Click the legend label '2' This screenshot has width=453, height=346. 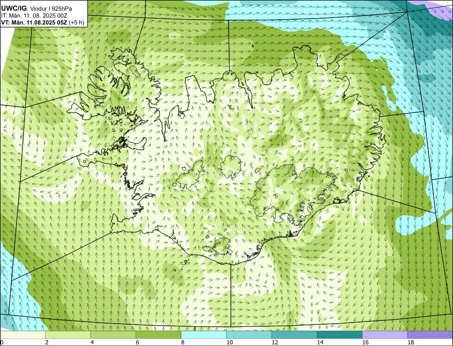[x=46, y=342]
